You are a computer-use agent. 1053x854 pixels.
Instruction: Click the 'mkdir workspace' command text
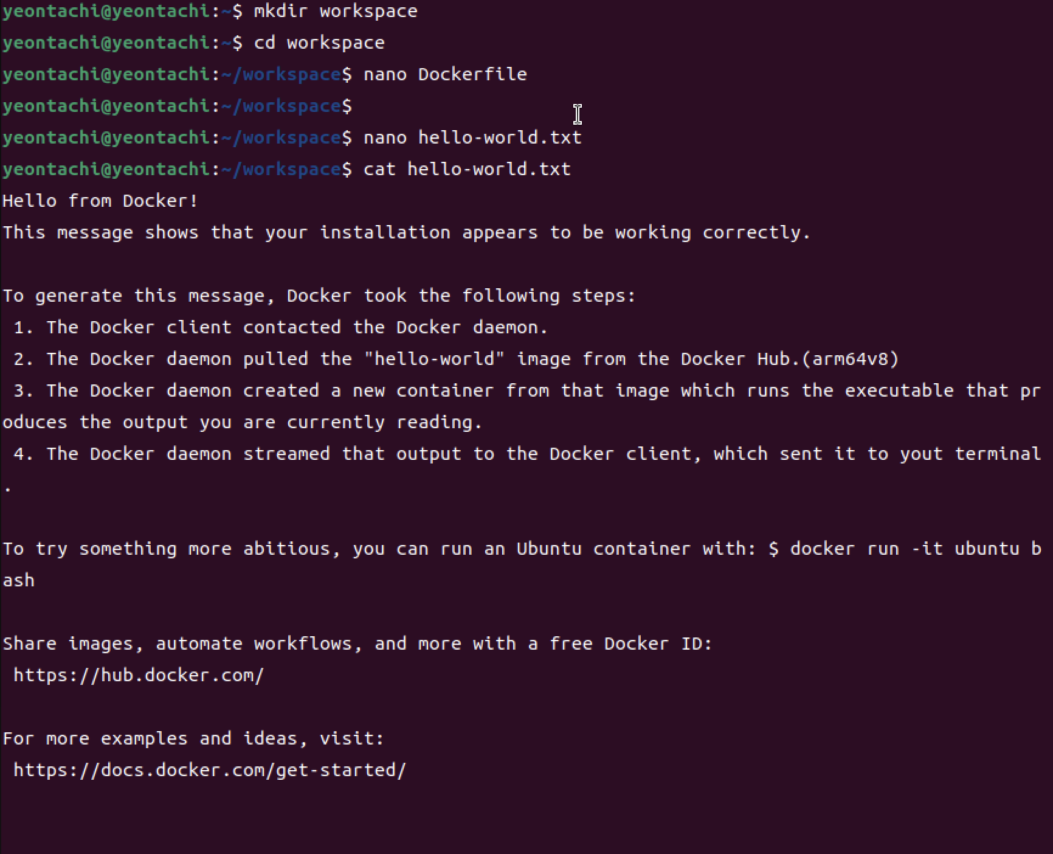click(336, 11)
